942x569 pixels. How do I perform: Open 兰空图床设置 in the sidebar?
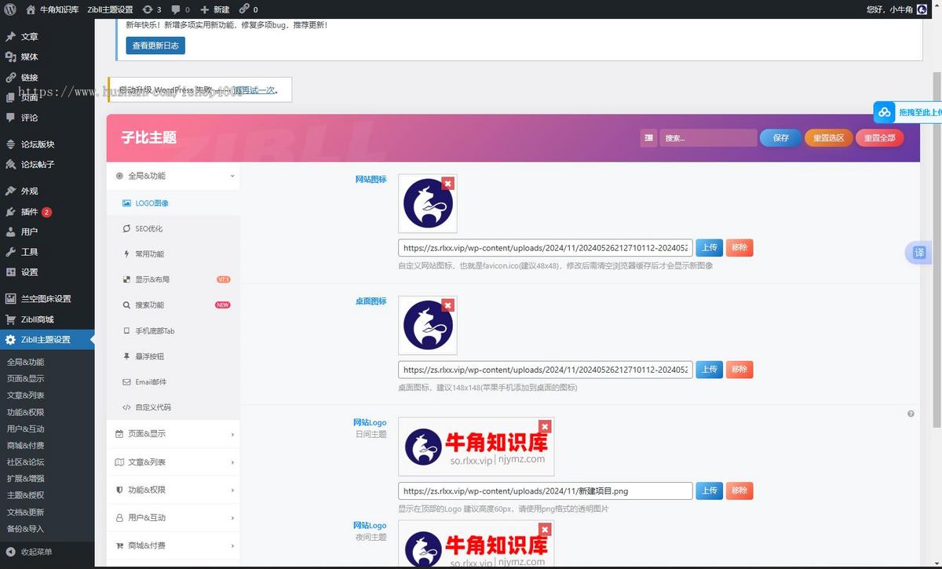click(x=47, y=299)
